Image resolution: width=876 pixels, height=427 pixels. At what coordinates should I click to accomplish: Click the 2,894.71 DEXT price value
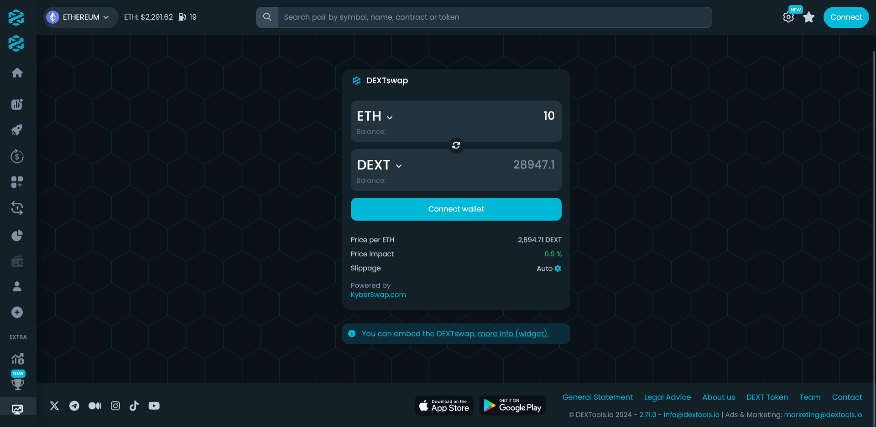pyautogui.click(x=539, y=240)
